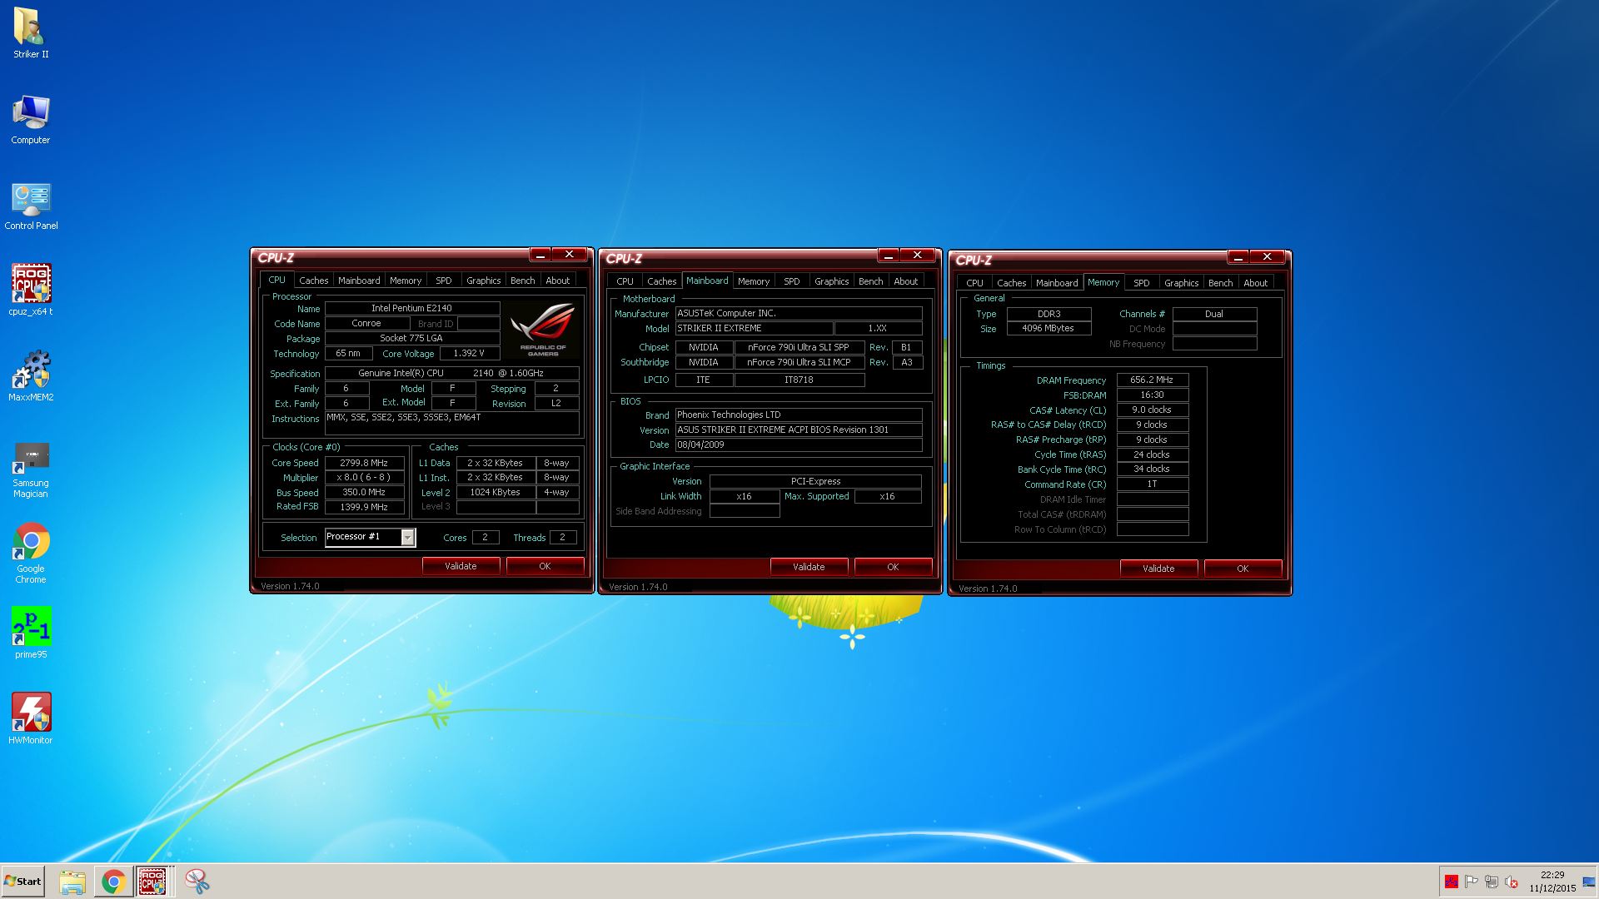Image resolution: width=1599 pixels, height=899 pixels.
Task: Launch MaxxMEM2 desktop shortcut
Action: click(x=31, y=376)
